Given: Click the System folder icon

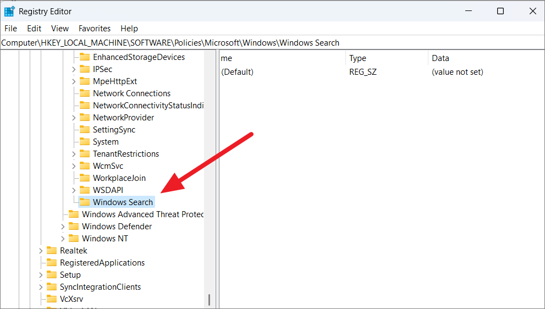Looking at the screenshot, I should tap(85, 142).
